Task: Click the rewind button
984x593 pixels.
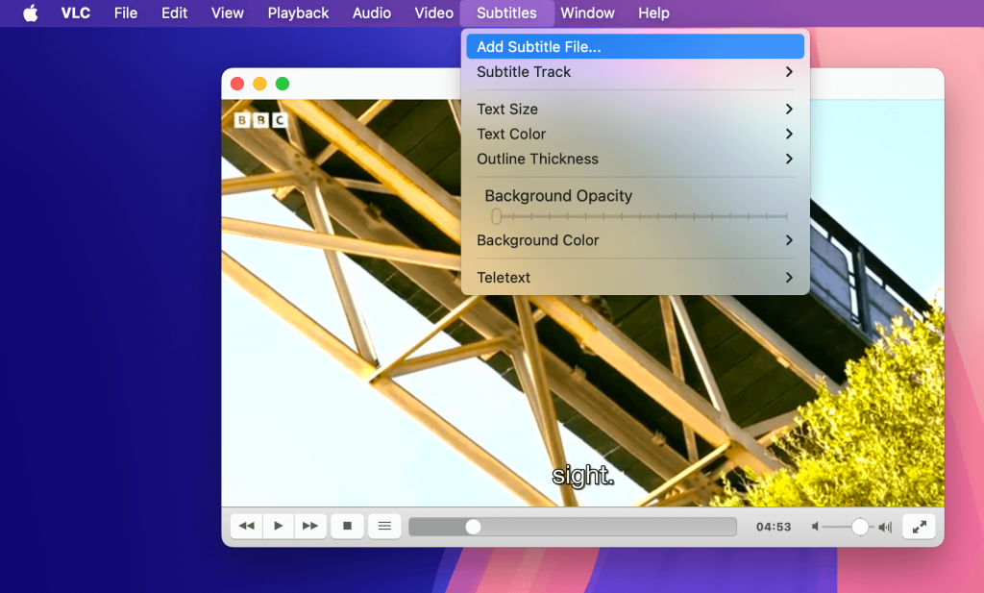Action: coord(247,526)
